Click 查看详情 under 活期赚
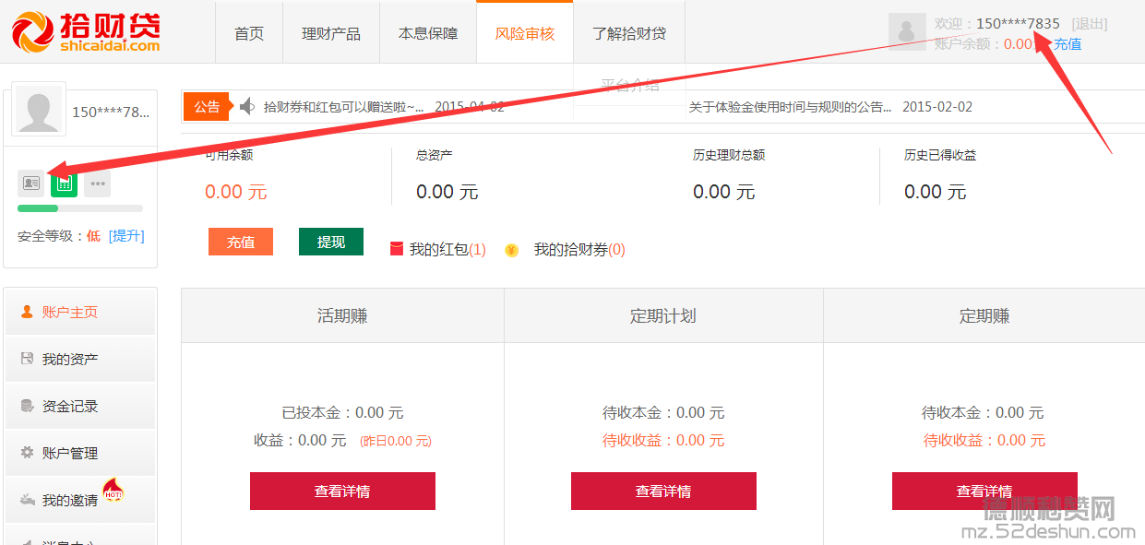This screenshot has width=1145, height=545. [342, 491]
